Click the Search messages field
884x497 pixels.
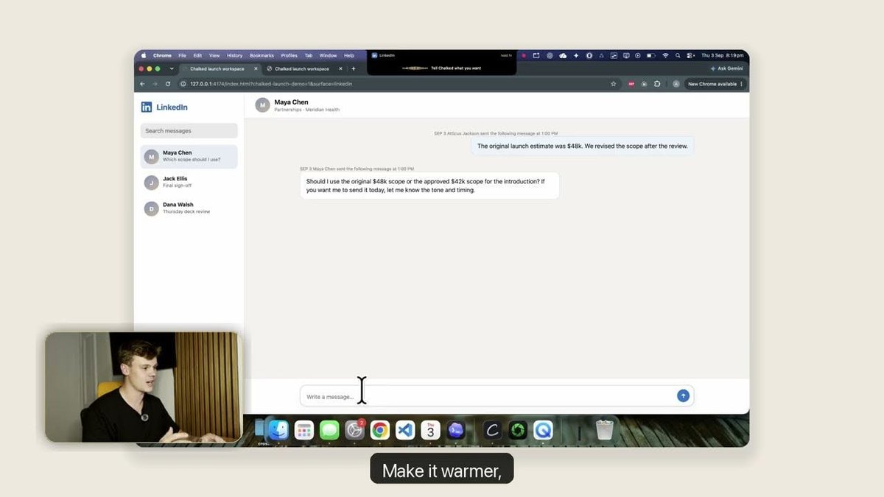[x=189, y=130]
